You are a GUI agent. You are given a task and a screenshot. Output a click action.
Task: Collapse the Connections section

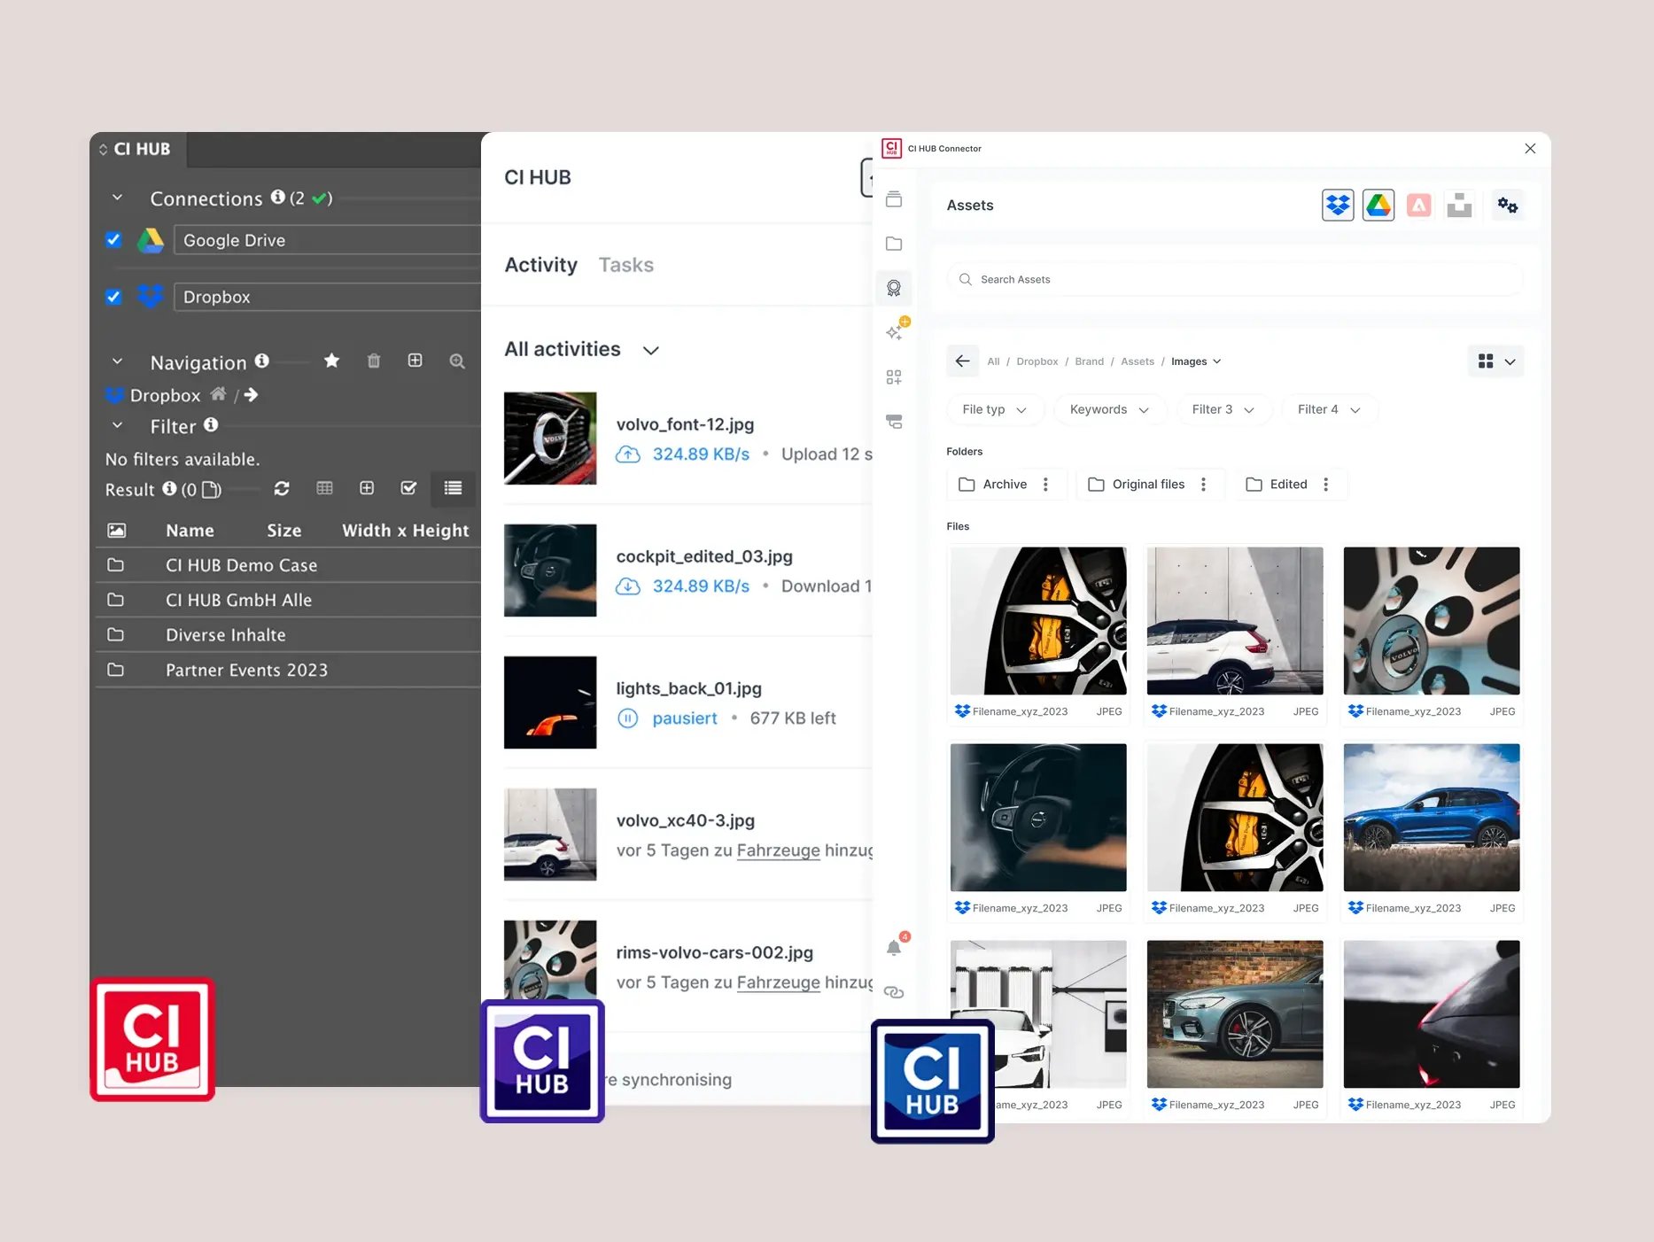click(117, 198)
